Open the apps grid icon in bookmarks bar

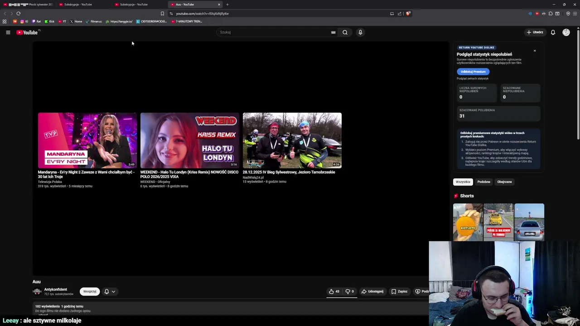click(x=5, y=21)
